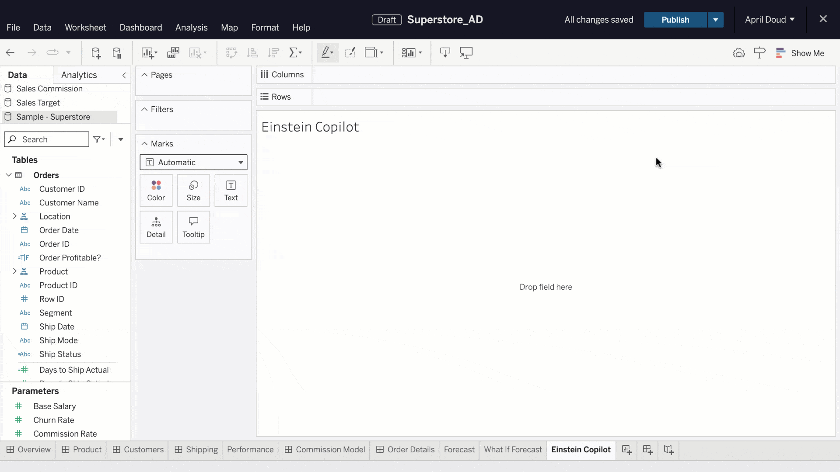840x472 pixels.
Task: Open the Analysis menu
Action: (x=192, y=27)
